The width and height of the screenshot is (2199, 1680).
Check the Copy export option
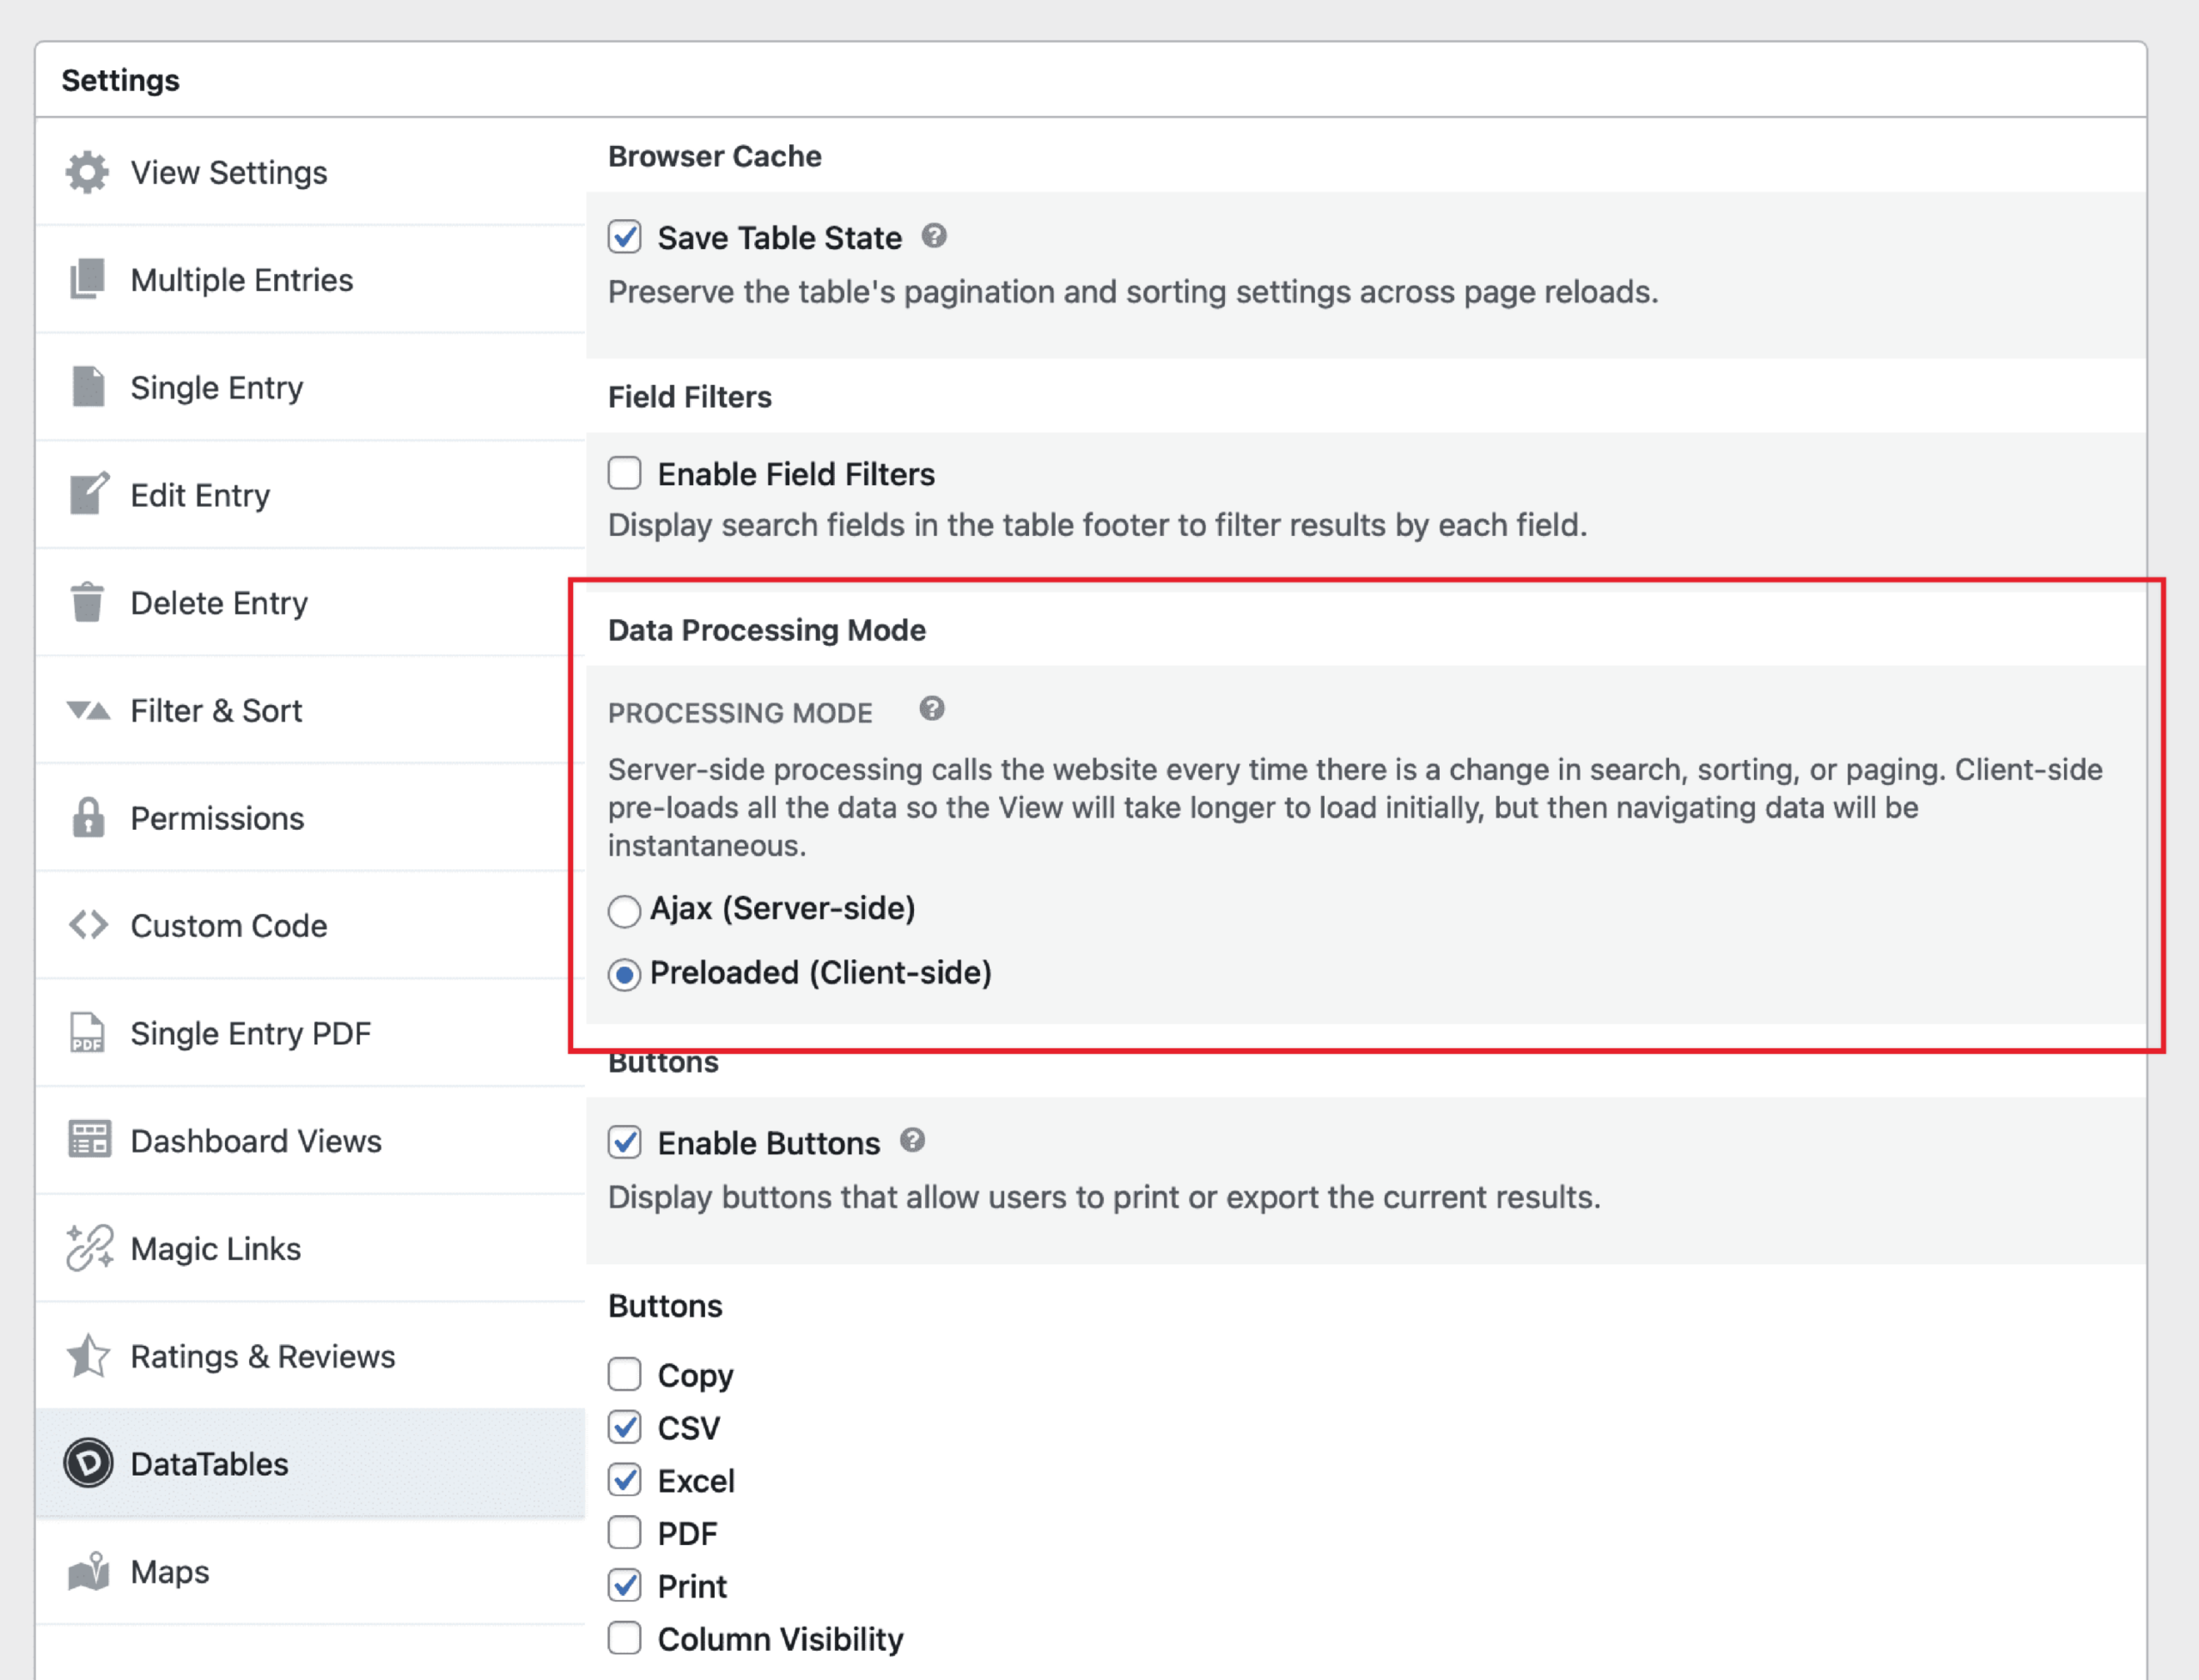tap(624, 1374)
